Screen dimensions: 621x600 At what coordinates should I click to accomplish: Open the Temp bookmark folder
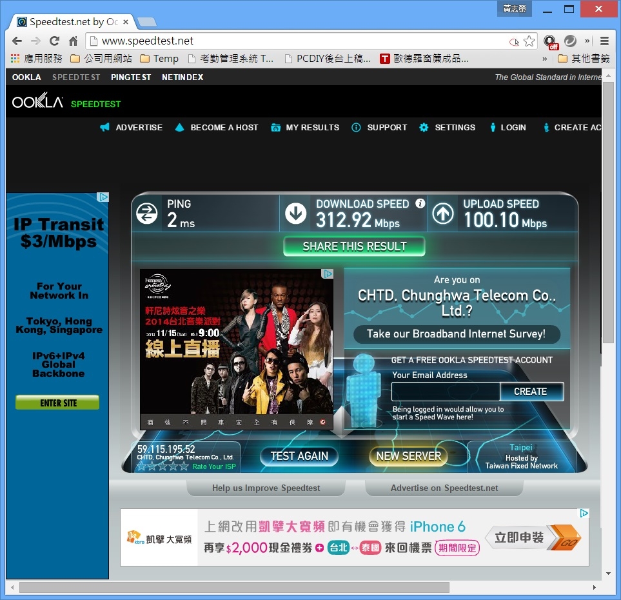(x=159, y=59)
